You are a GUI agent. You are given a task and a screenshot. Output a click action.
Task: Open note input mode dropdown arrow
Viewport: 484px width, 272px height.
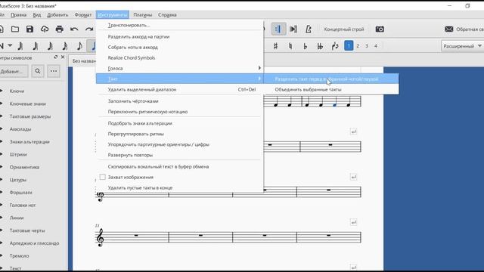(10, 45)
